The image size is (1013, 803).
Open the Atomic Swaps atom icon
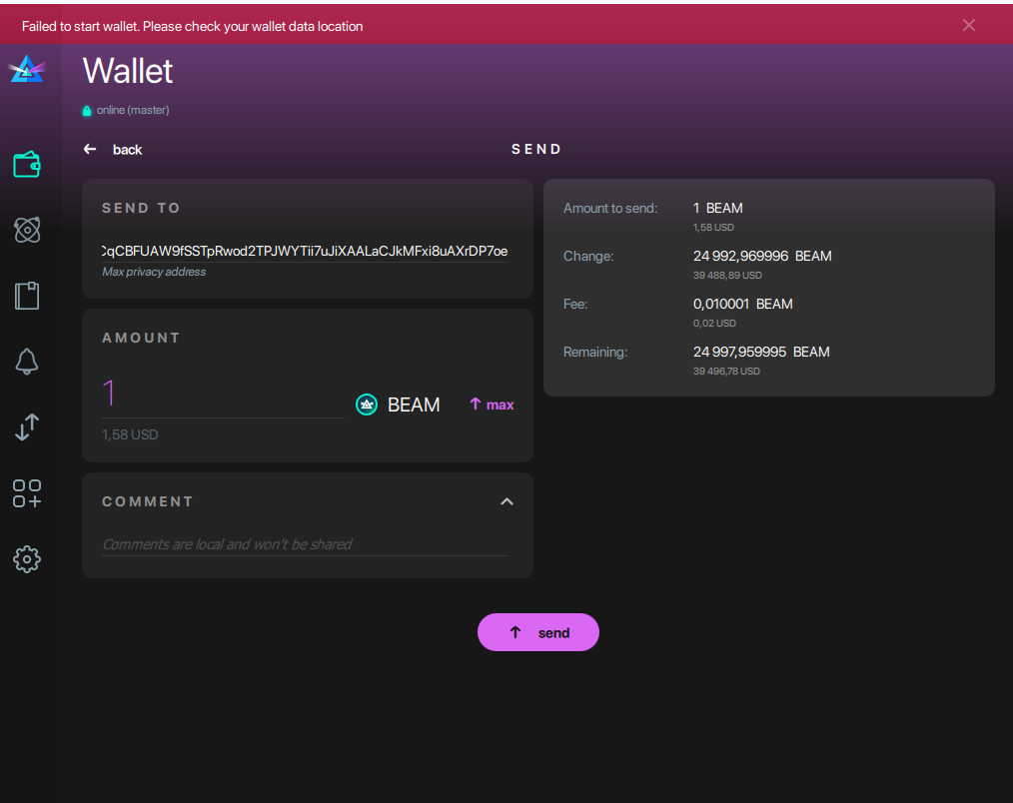29,230
